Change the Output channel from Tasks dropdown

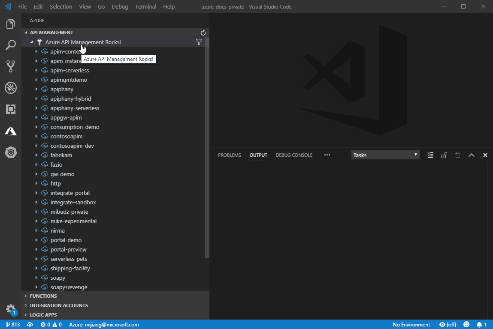[x=385, y=155]
